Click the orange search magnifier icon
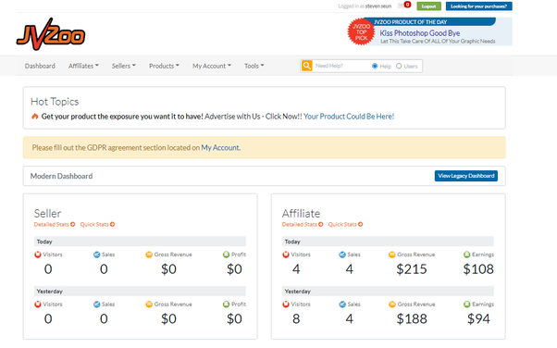The image size is (557, 348). (x=307, y=66)
